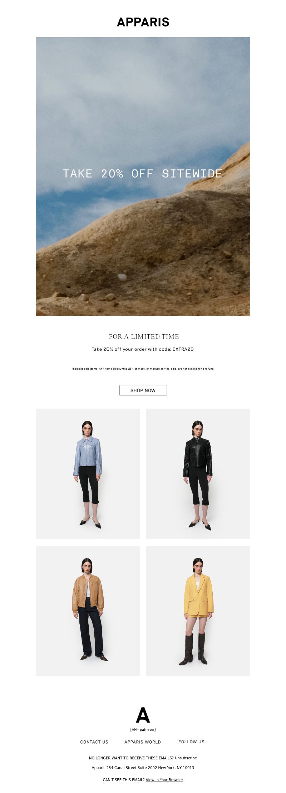Open the CONTACT US link
Image resolution: width=286 pixels, height=793 pixels.
point(94,742)
